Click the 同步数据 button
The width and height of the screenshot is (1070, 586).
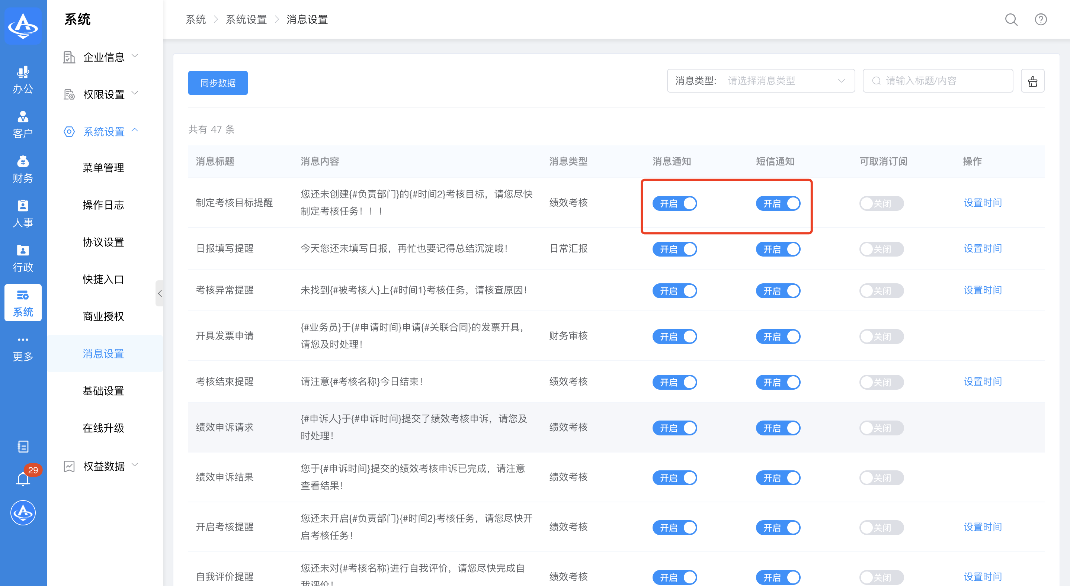(218, 83)
